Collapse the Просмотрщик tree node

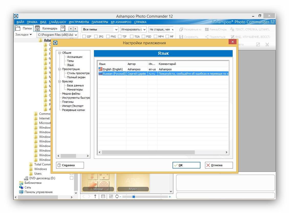tap(60, 69)
